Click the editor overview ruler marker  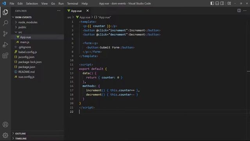(x=248, y=71)
